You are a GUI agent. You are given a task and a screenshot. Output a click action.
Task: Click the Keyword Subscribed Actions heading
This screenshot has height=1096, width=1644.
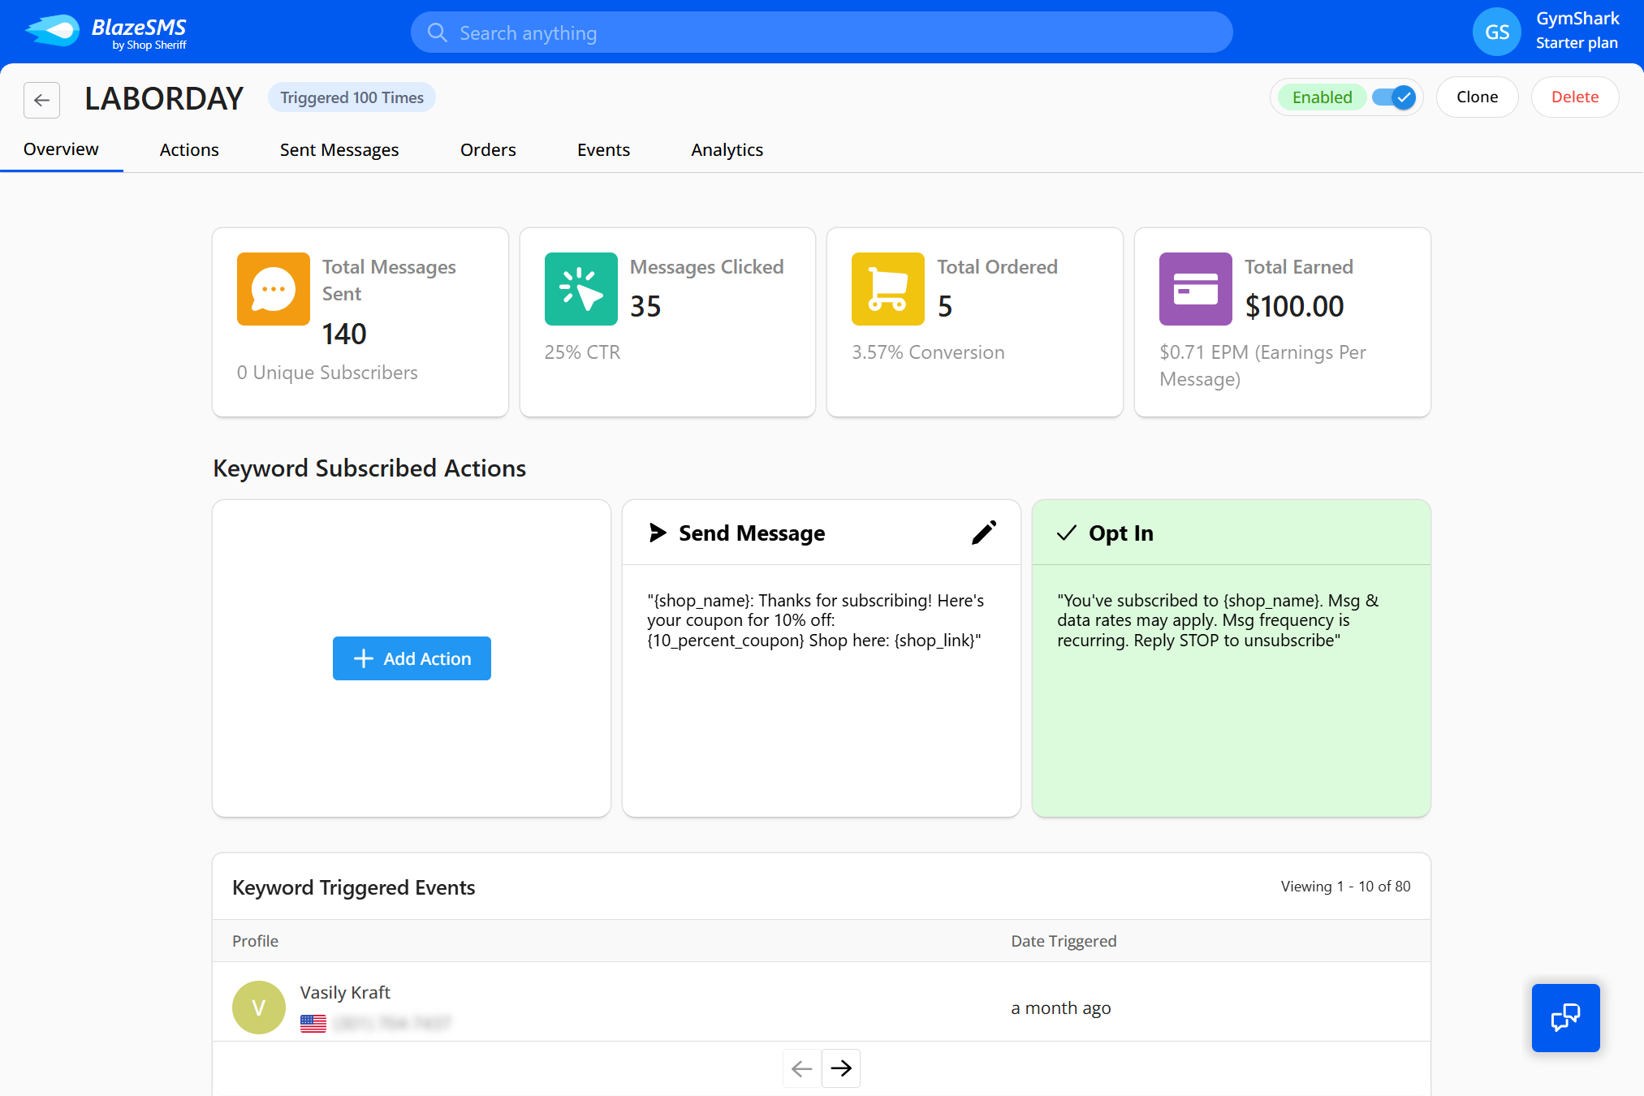pyautogui.click(x=369, y=468)
